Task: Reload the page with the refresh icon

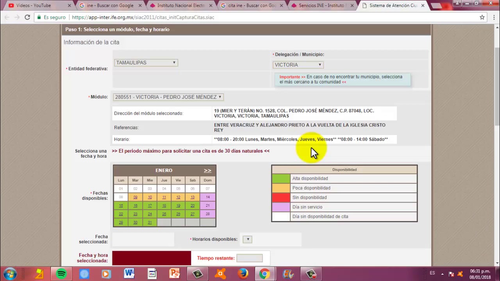Action: [x=27, y=17]
